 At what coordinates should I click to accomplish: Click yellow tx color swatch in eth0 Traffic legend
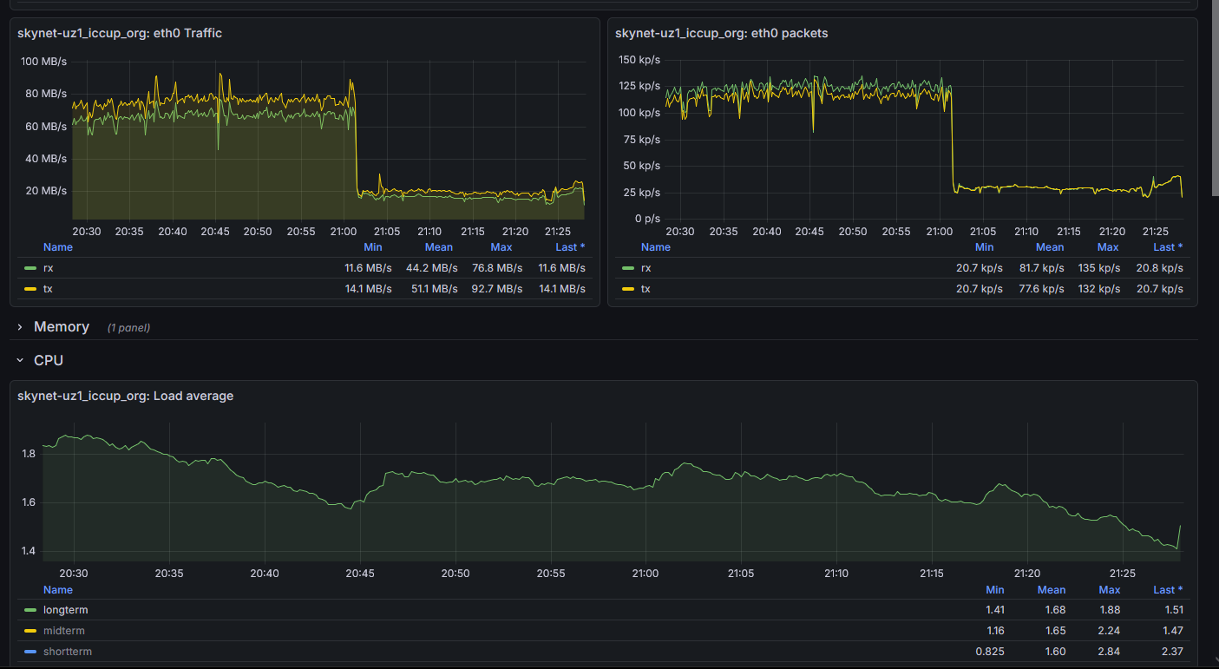[30, 289]
